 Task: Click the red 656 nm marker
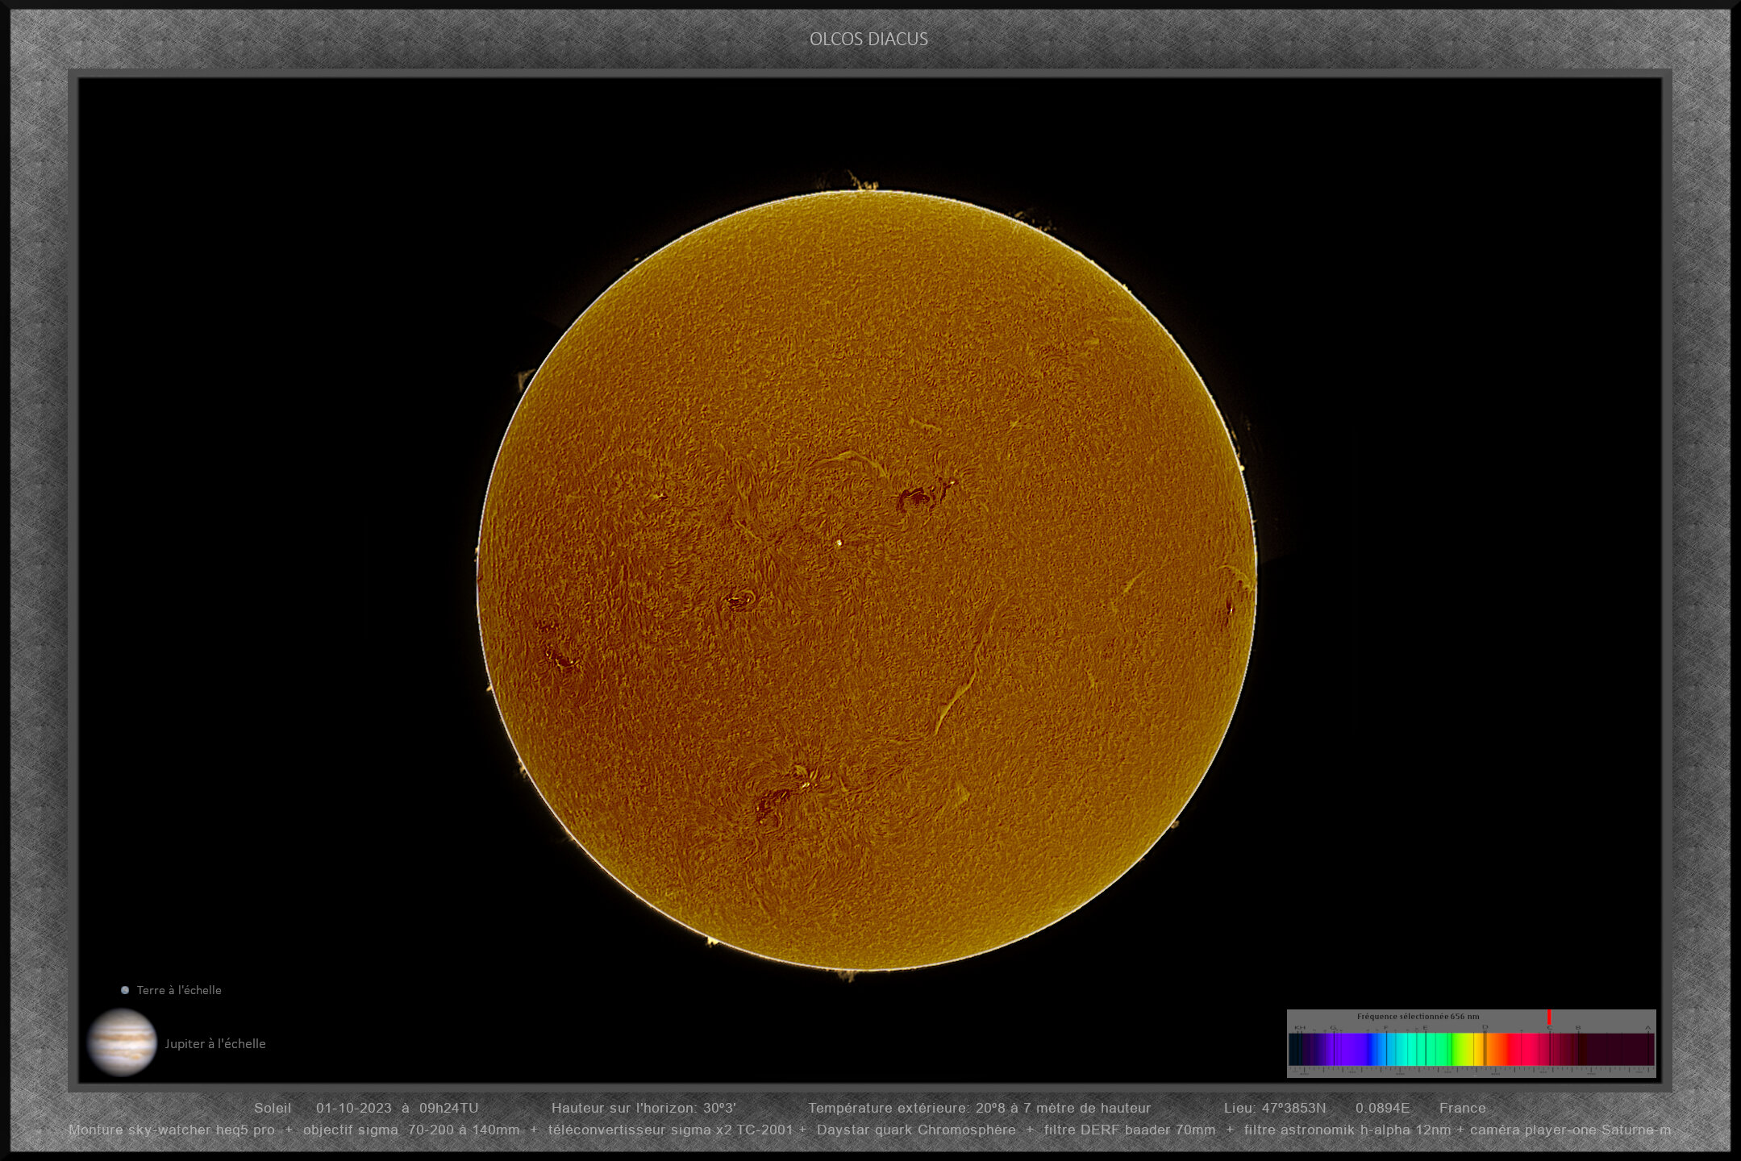(x=1549, y=1017)
